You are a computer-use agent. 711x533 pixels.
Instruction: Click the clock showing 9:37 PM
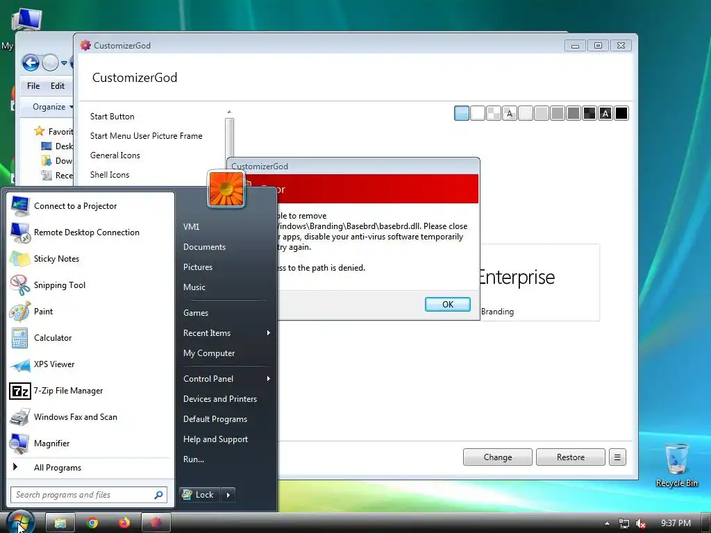tap(676, 523)
